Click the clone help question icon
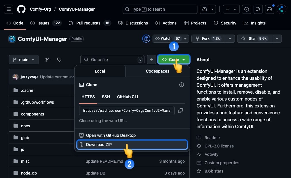The image size is (291, 178). pyautogui.click(x=182, y=85)
